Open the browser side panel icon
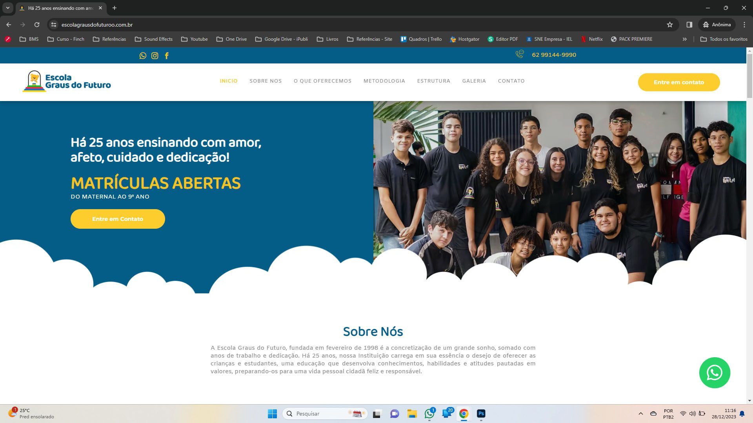 click(x=689, y=25)
